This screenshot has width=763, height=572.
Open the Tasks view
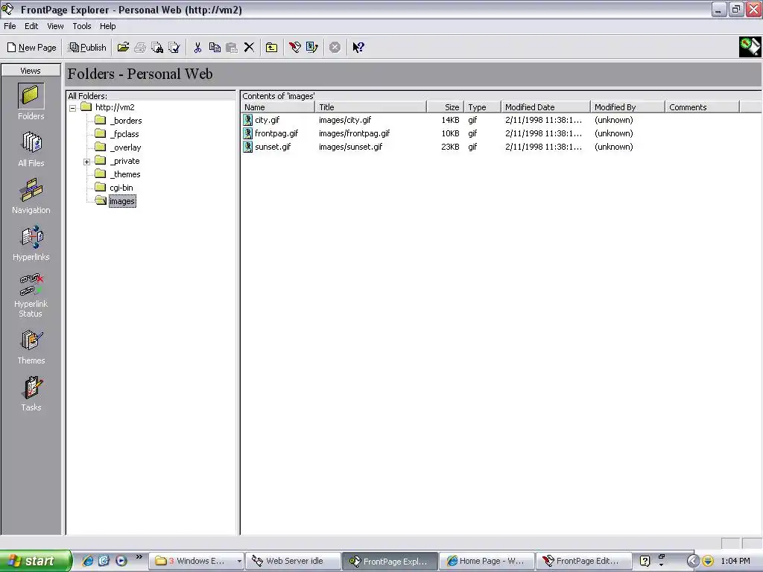click(31, 393)
